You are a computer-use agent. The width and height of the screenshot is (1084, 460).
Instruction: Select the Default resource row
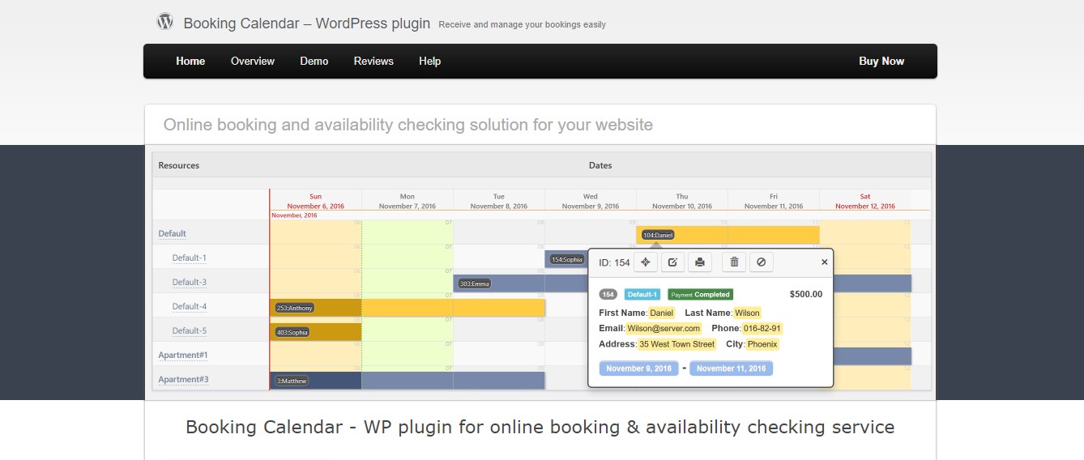(x=172, y=233)
